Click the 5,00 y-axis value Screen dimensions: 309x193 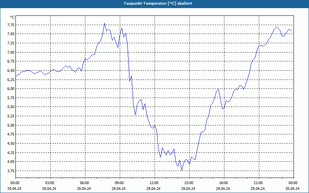click(x=11, y=125)
